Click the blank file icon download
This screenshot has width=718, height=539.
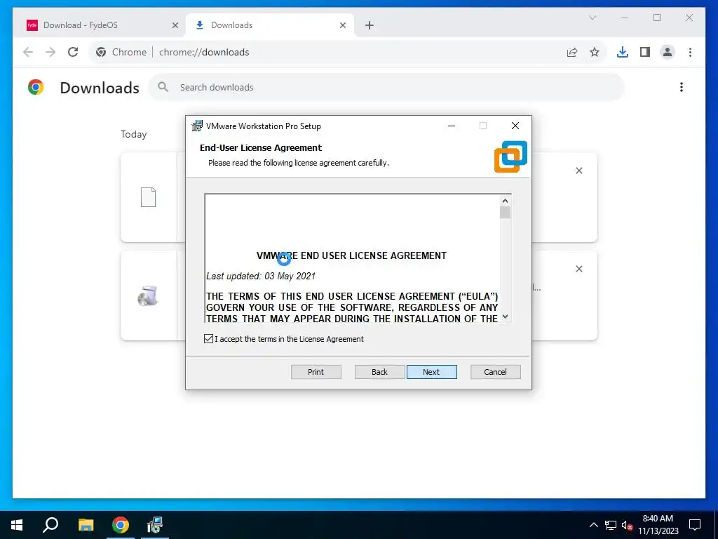148,197
